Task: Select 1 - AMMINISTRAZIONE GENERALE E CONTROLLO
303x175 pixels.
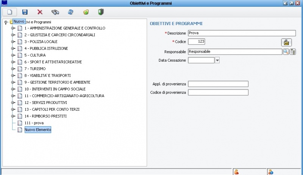Action: click(65, 28)
